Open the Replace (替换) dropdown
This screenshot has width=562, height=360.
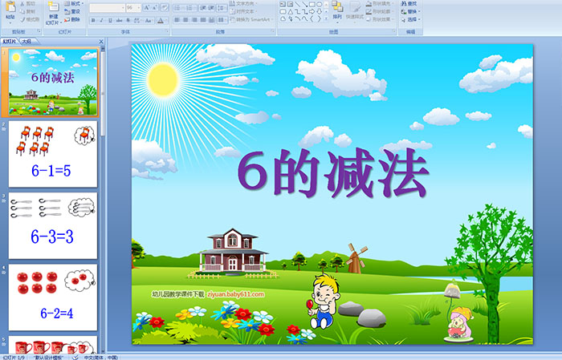coord(411,11)
